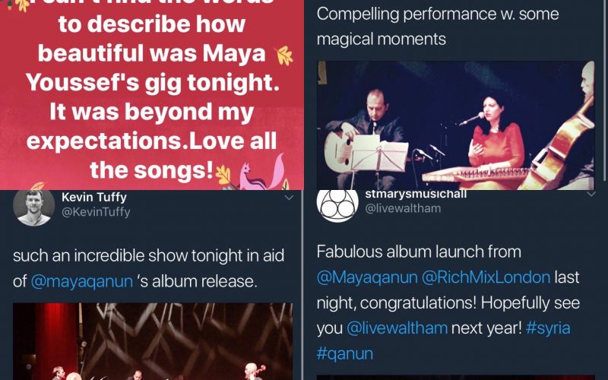Open stmarysmusichall circular logo avatar
The width and height of the screenshot is (608, 380).
click(x=337, y=206)
